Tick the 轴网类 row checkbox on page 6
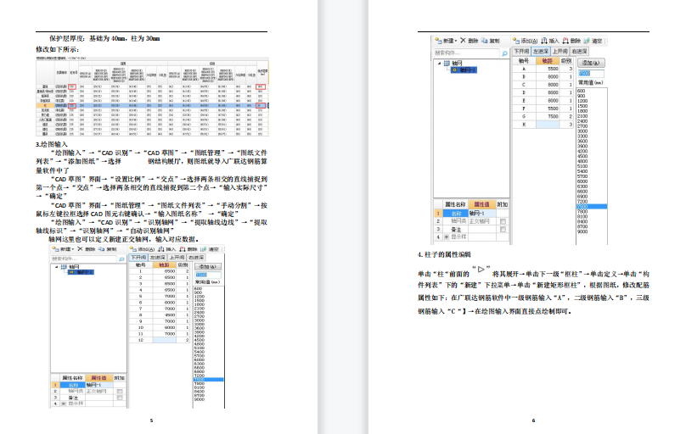Screen dimensions: 686x434 point(503,221)
